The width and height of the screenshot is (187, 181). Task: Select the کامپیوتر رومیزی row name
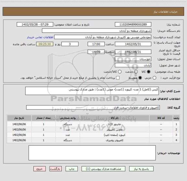pos(115,140)
